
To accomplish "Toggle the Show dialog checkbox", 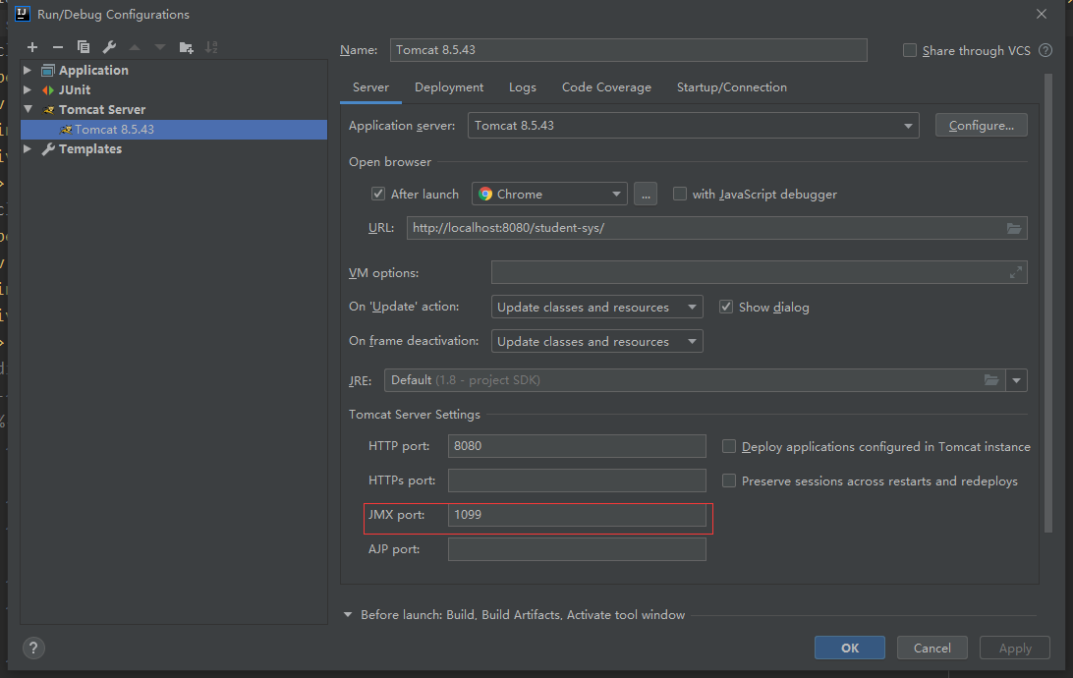I will click(x=726, y=307).
